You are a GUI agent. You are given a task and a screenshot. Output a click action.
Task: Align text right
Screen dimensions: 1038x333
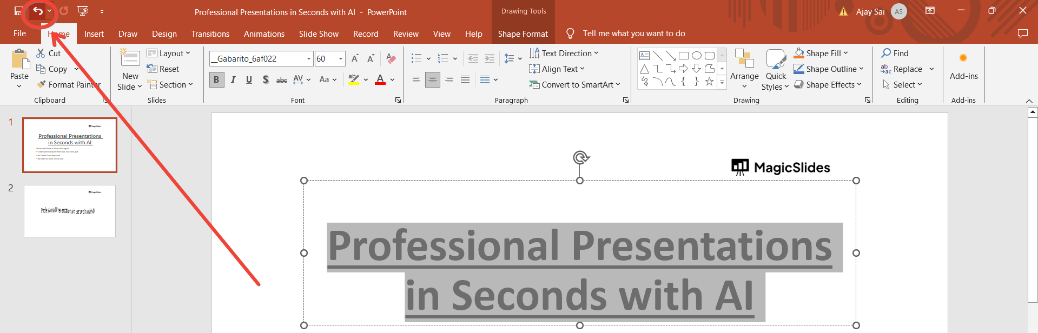click(449, 79)
